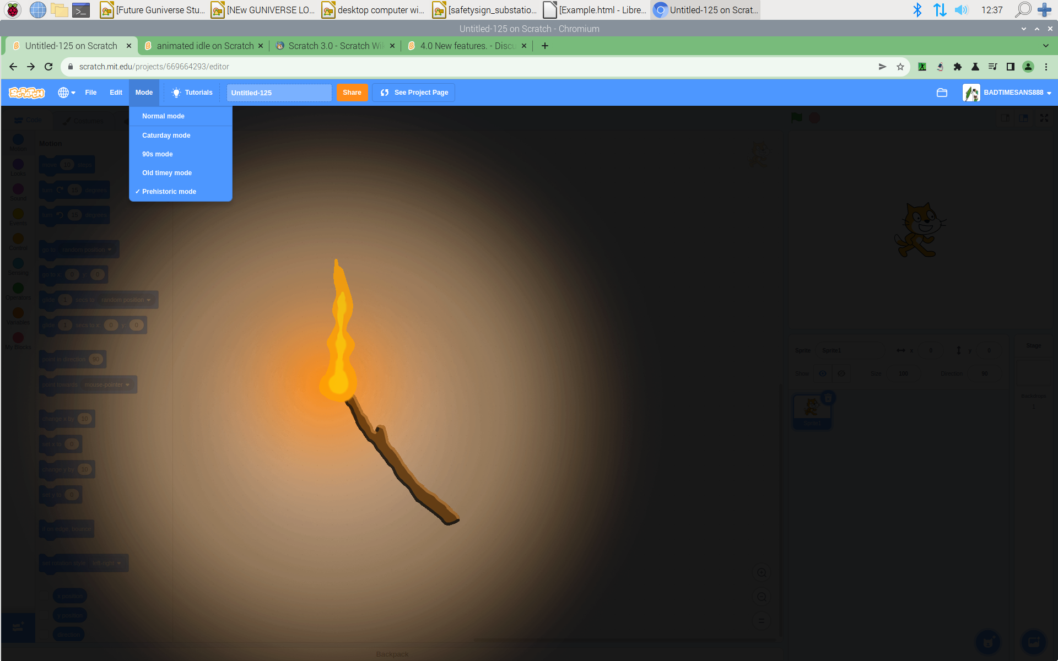This screenshot has width=1058, height=661.
Task: Switch to small stage layout
Action: tap(1005, 117)
